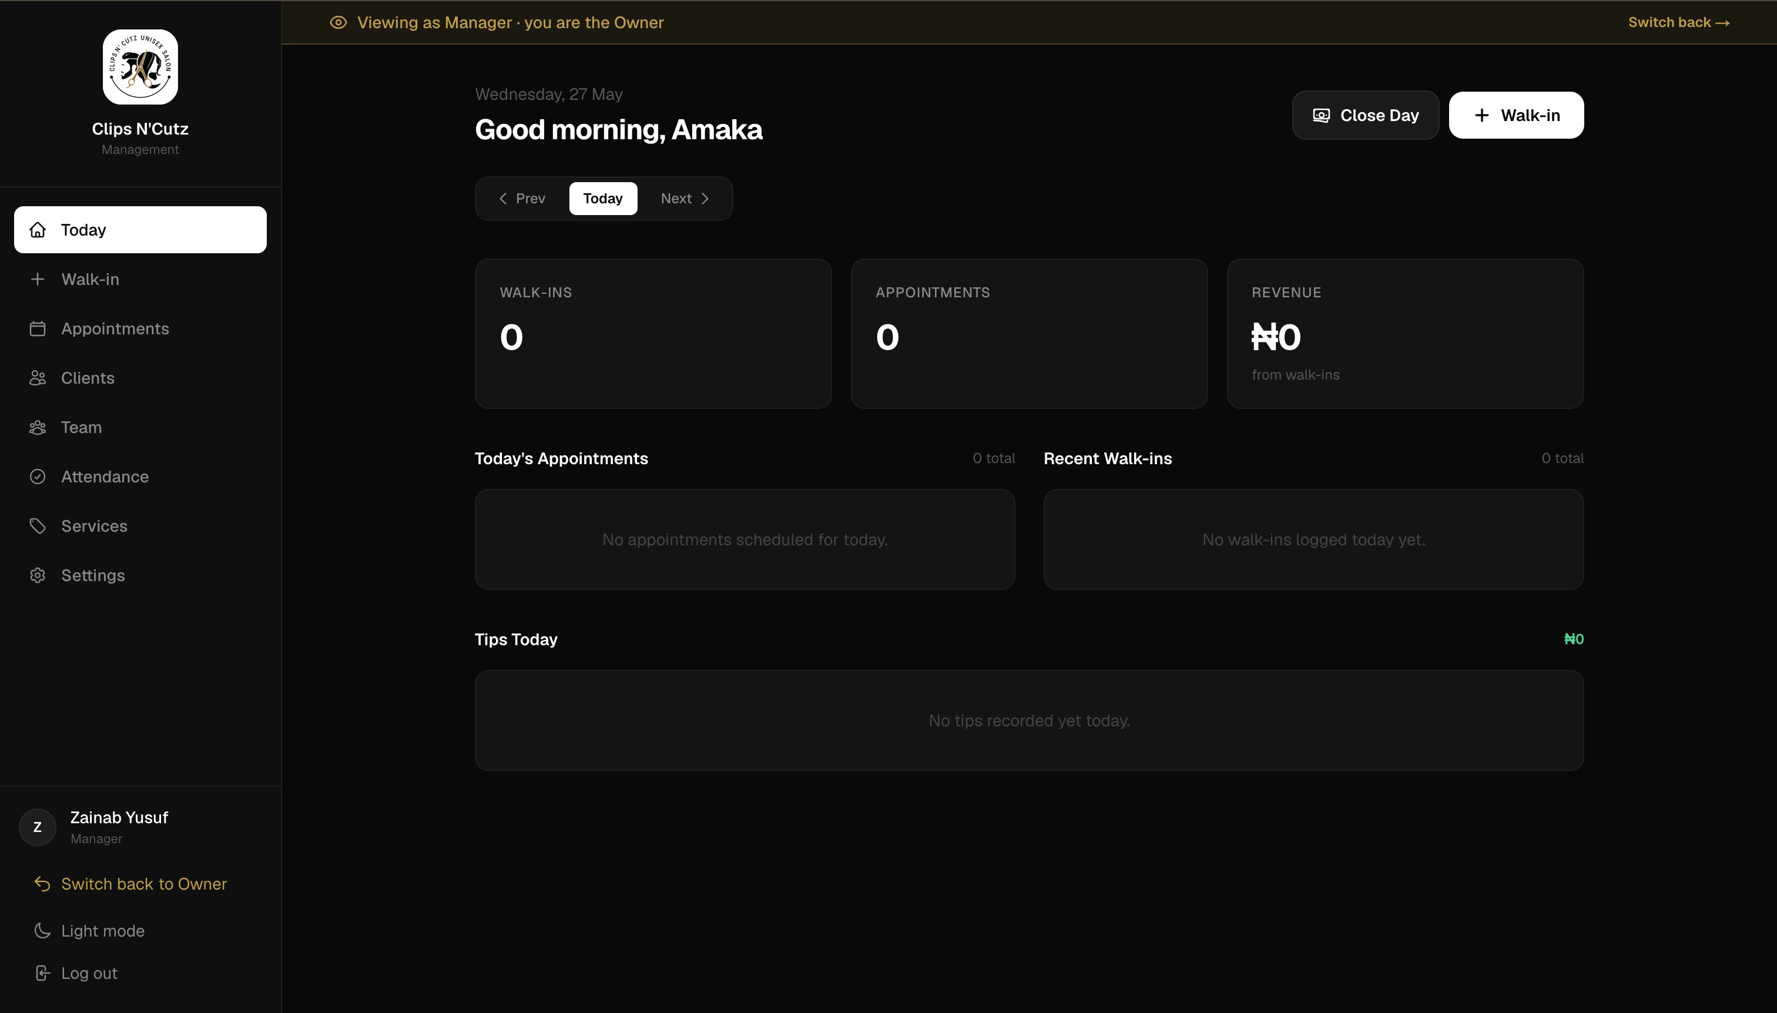The height and width of the screenshot is (1013, 1777).
Task: Click the Clips N'Cutz salon logo
Action: click(140, 67)
